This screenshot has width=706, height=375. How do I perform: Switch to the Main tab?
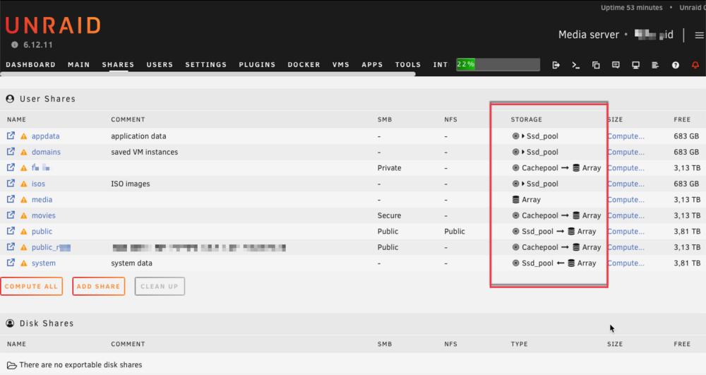click(79, 65)
